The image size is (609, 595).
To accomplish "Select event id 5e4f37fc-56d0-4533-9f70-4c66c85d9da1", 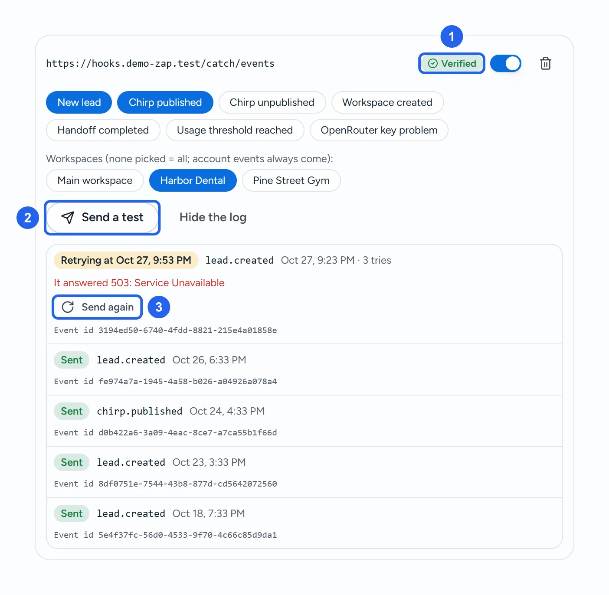I will (165, 535).
